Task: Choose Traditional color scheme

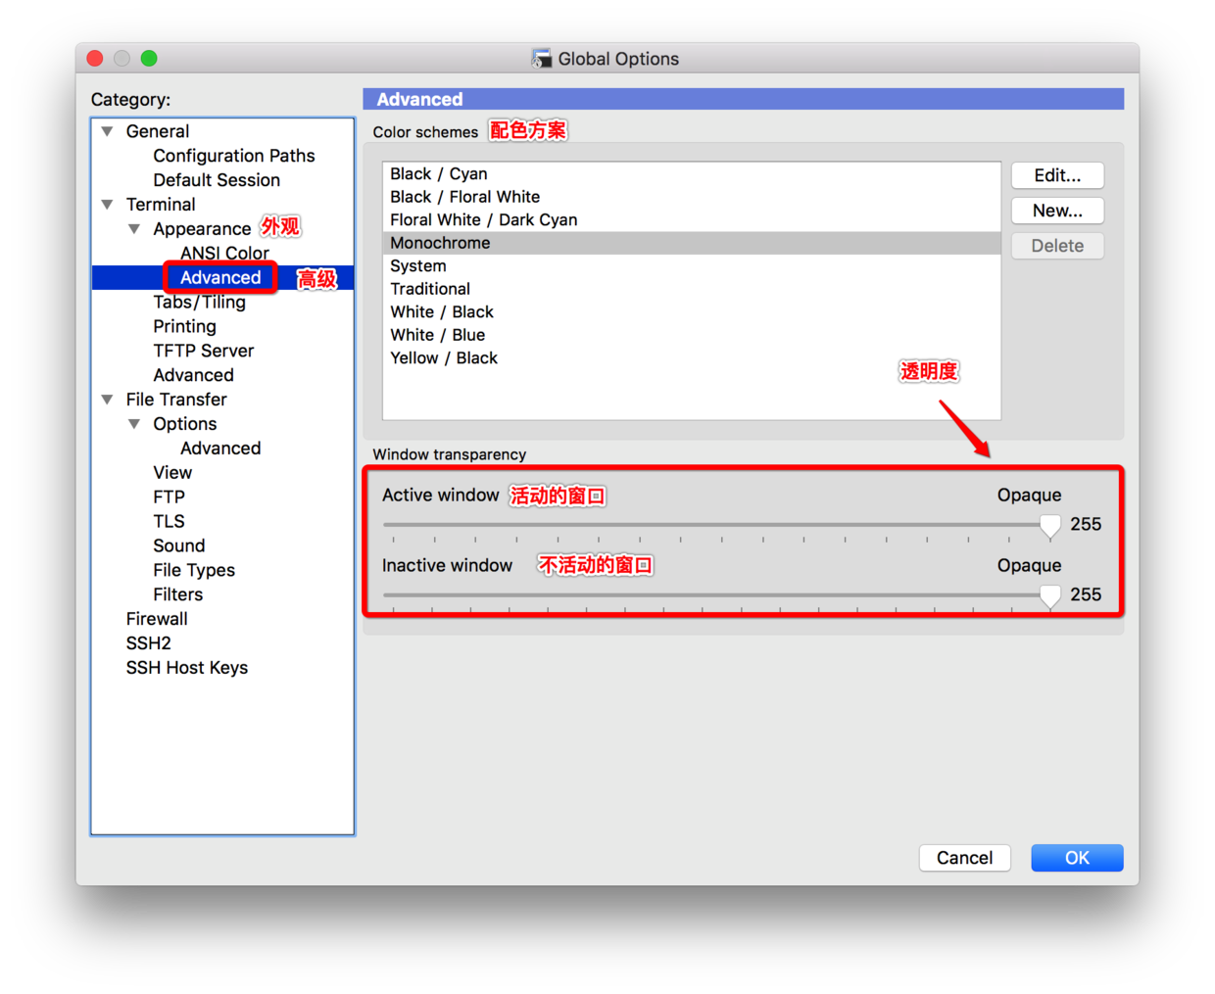Action: pos(691,289)
